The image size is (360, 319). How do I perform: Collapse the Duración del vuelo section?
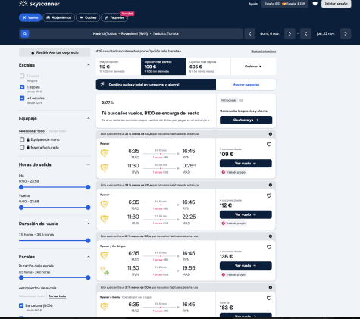tap(89, 224)
